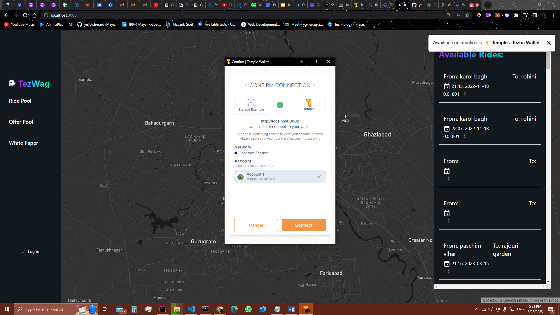Click green connection checkmark between apps
This screenshot has height=315, width=560.
coord(280,105)
